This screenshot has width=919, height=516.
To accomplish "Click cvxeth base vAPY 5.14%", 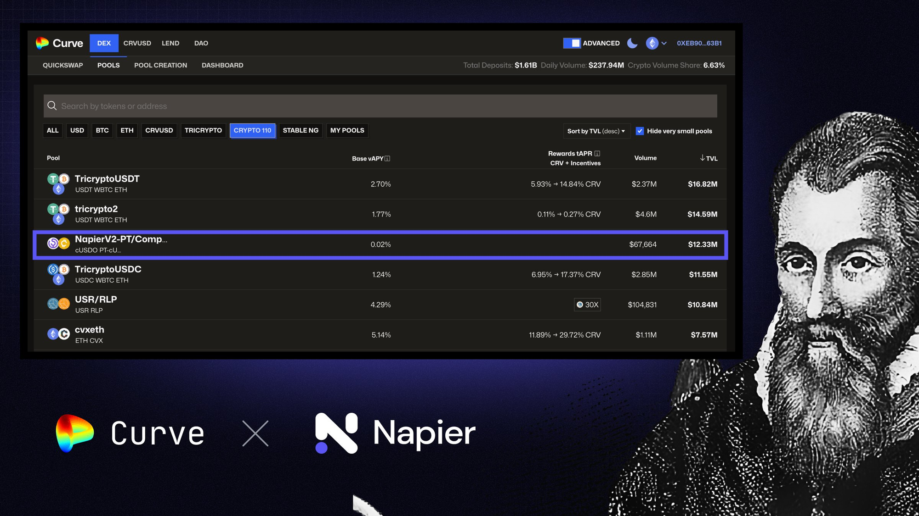I will pyautogui.click(x=381, y=335).
